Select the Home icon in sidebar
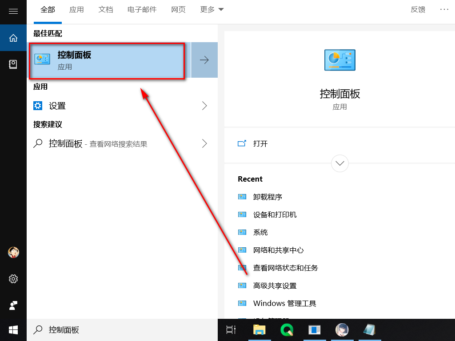Screen dimensions: 455x341 tap(13, 38)
